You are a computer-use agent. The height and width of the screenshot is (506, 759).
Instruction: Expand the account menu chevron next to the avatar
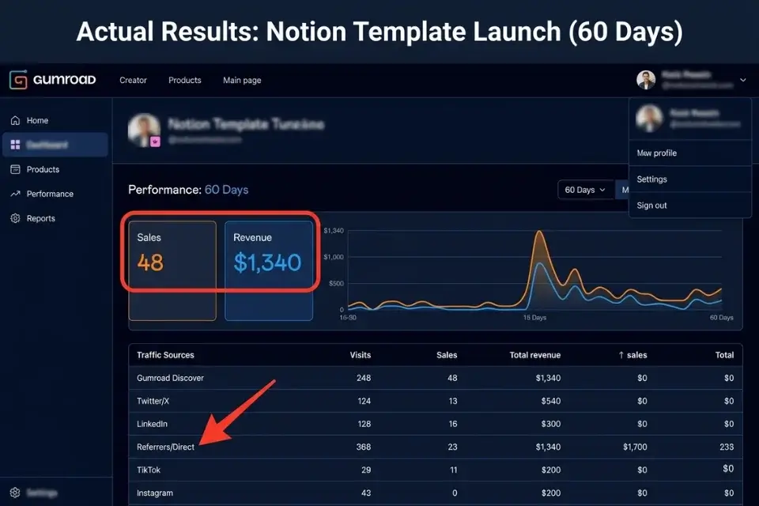(742, 80)
